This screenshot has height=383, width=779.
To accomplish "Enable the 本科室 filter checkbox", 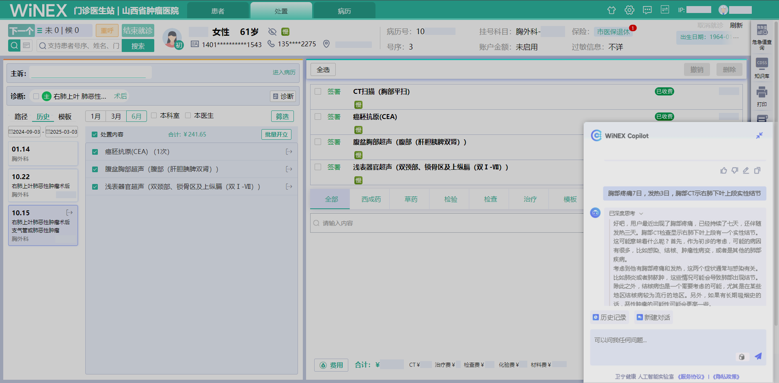I will (154, 116).
